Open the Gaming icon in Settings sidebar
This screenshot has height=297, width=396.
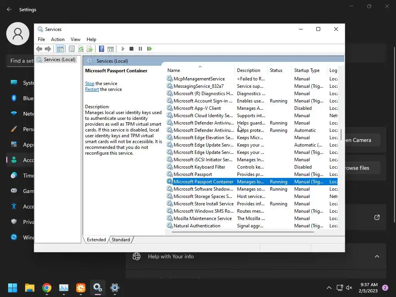(14, 191)
